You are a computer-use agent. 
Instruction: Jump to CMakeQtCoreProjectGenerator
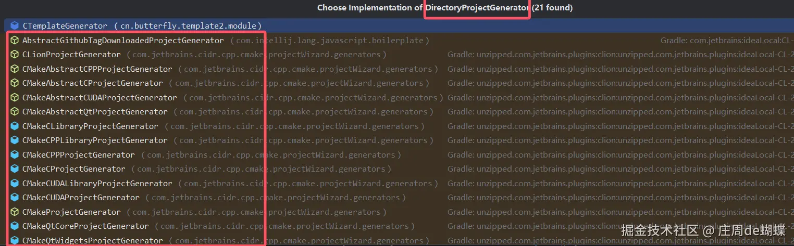pyautogui.click(x=85, y=226)
